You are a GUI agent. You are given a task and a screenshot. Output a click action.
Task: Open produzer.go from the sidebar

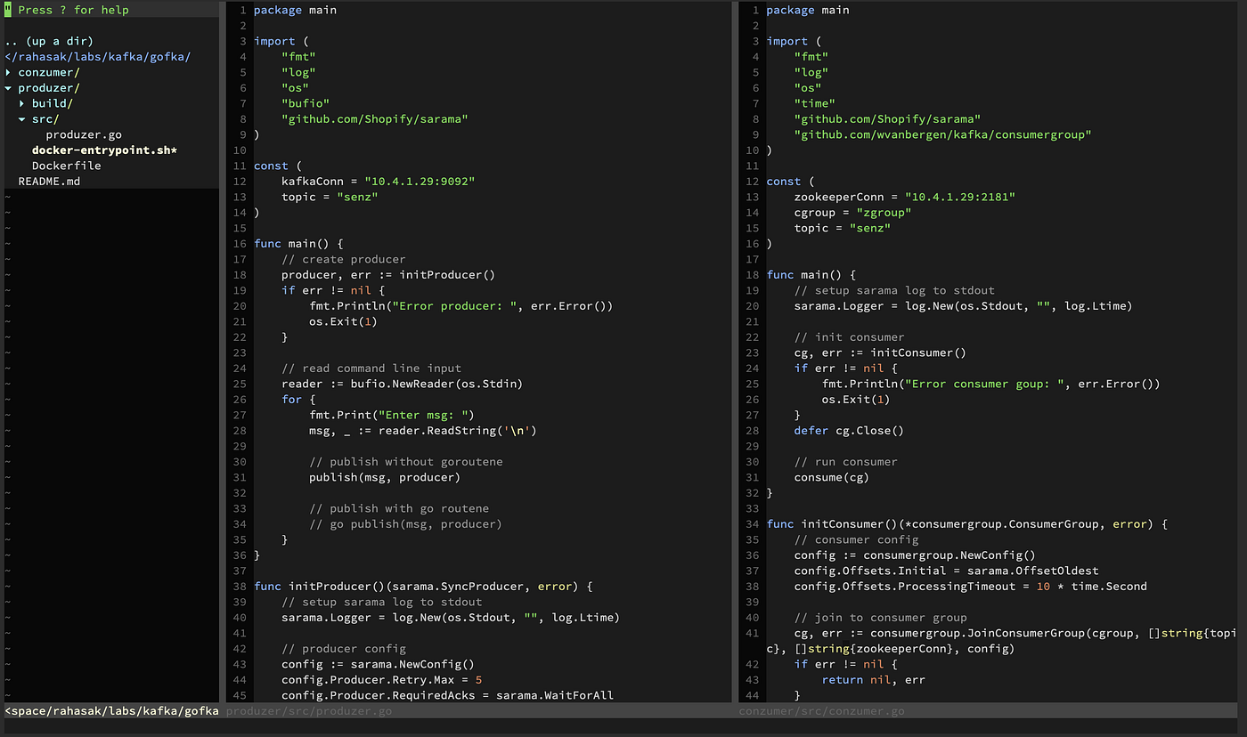pos(83,134)
